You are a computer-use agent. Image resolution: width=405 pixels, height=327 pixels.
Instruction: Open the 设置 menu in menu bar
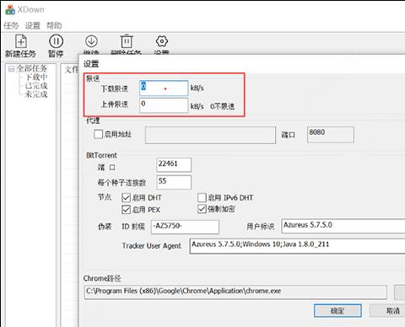point(33,26)
